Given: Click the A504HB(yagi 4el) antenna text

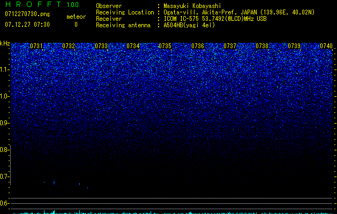Looking at the screenshot, I should coord(189,25).
